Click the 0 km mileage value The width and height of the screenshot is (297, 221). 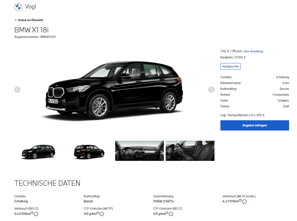coord(286,83)
